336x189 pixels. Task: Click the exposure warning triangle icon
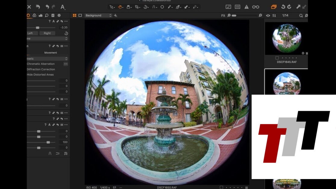pyautogui.click(x=247, y=7)
